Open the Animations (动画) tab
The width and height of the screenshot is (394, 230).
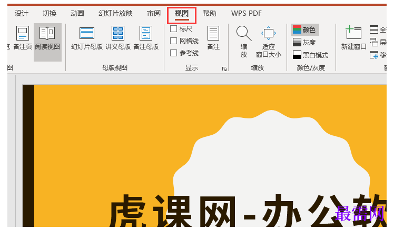[x=77, y=13]
